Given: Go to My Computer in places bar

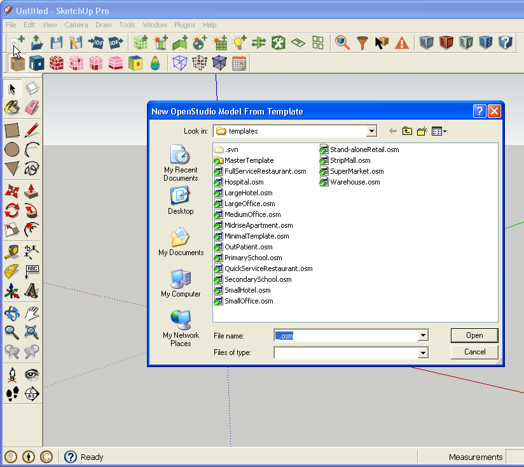Looking at the screenshot, I should click(181, 284).
